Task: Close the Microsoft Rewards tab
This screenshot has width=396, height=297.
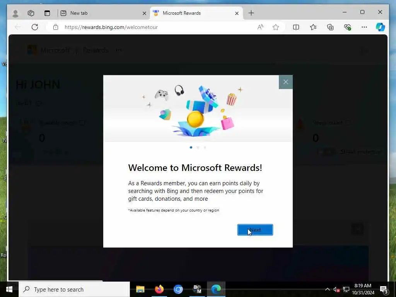Action: (x=237, y=13)
